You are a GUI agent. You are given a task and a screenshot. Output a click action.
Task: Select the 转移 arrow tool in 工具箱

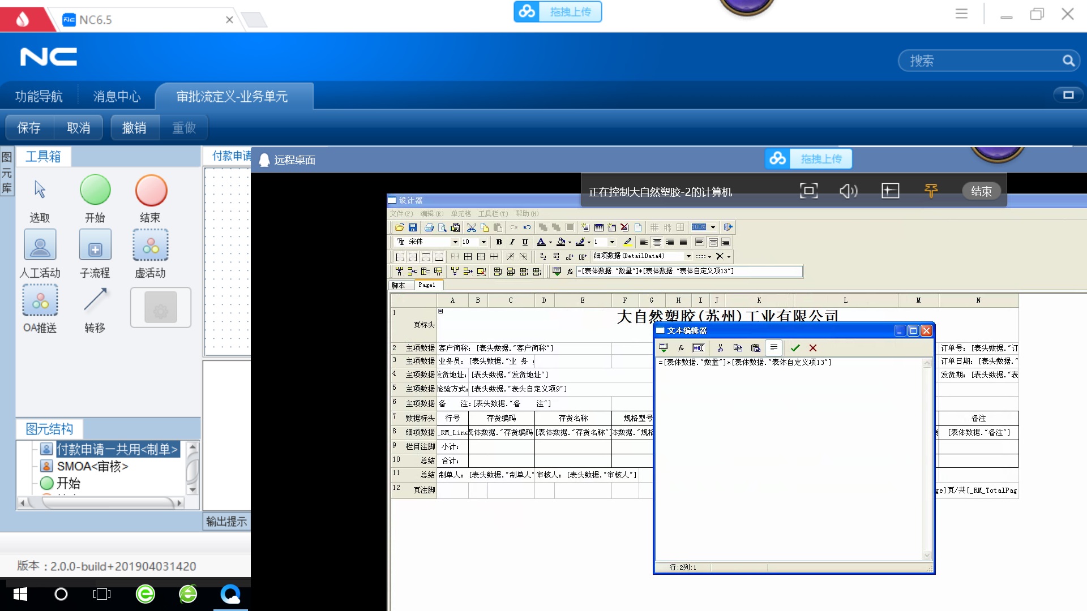(95, 309)
